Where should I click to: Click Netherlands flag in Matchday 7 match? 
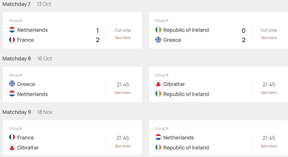pyautogui.click(x=12, y=30)
